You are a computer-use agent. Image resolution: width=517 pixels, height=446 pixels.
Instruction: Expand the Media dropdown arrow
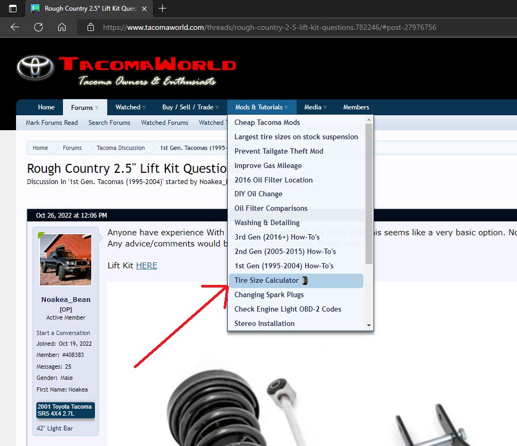(x=325, y=107)
